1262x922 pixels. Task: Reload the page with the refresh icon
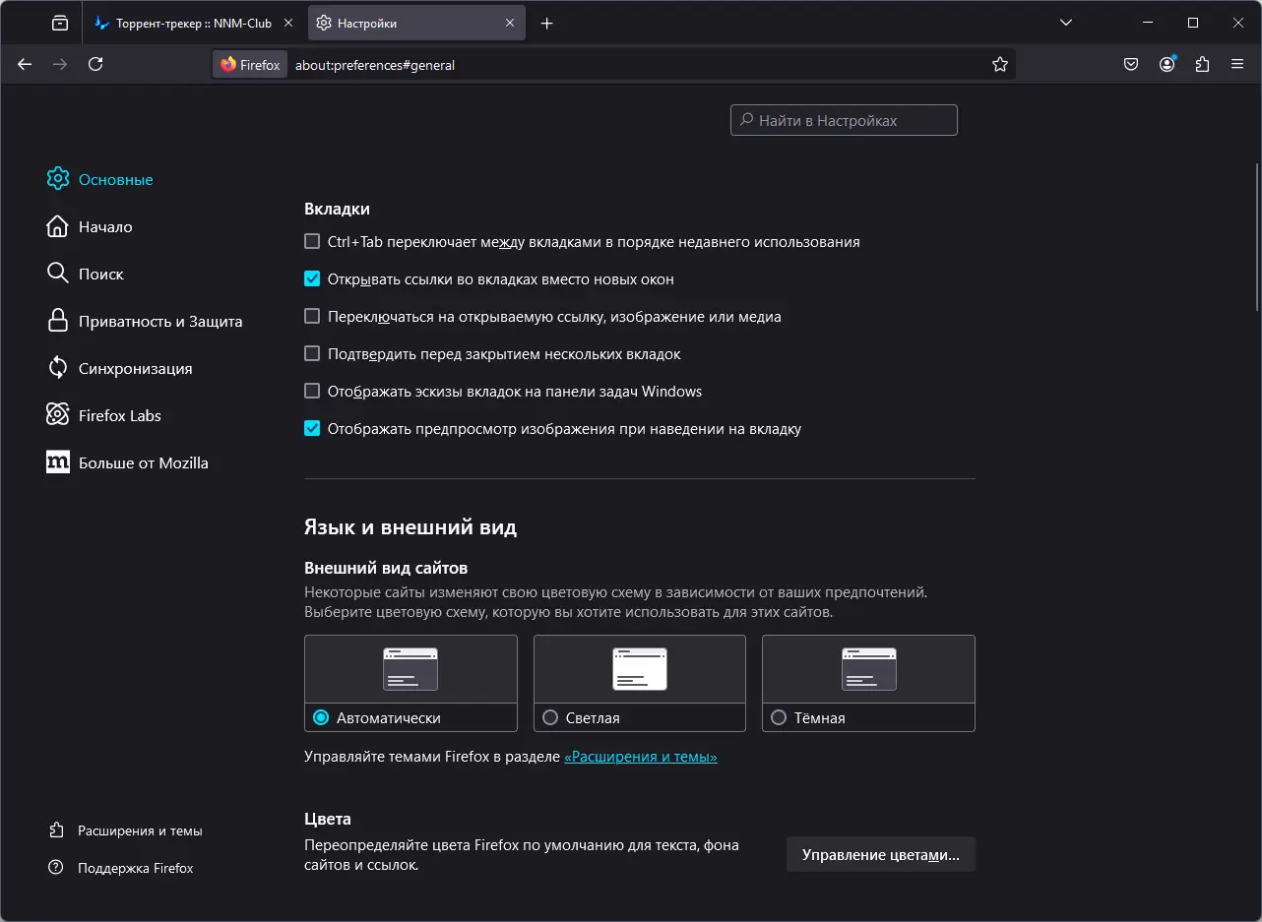[x=95, y=64]
